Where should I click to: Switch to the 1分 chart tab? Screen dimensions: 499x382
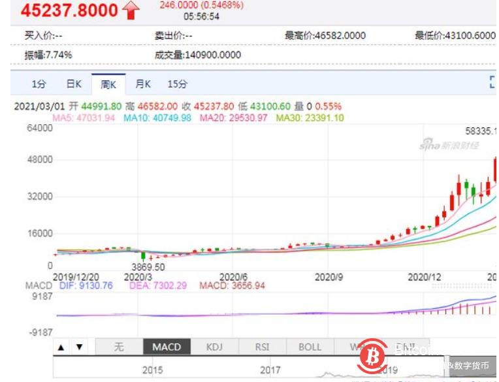[39, 84]
